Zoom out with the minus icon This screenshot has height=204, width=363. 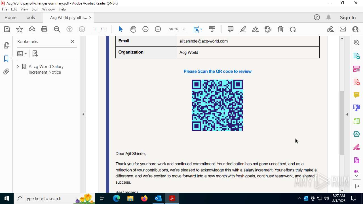click(145, 29)
